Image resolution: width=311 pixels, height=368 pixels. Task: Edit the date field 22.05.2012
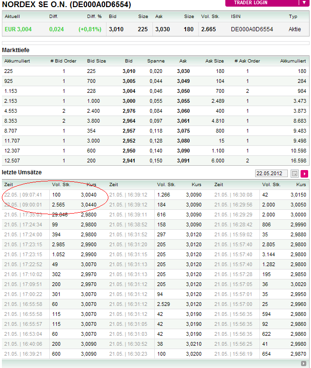pyautogui.click(x=271, y=173)
